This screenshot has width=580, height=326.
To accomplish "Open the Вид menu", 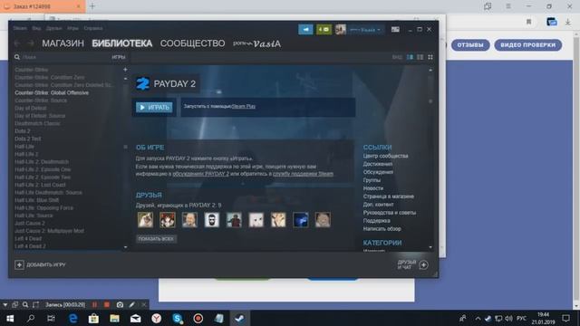I will click(x=36, y=28).
